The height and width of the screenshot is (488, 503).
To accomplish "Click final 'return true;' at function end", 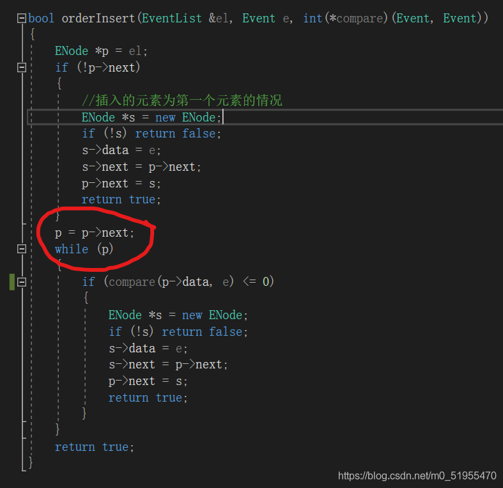I will coord(95,447).
